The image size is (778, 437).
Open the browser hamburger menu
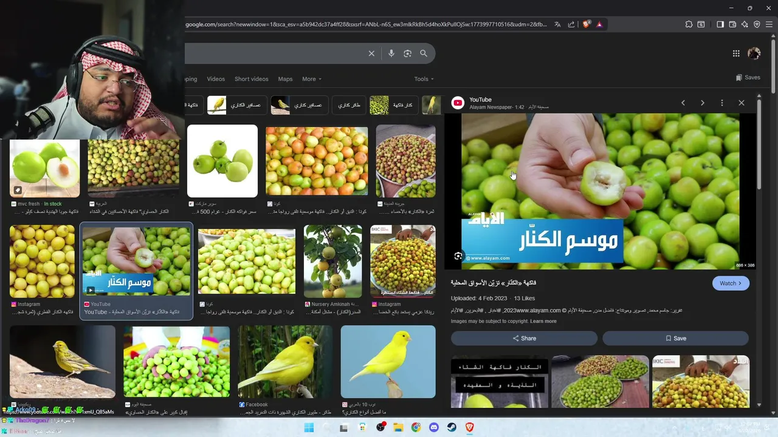(769, 24)
